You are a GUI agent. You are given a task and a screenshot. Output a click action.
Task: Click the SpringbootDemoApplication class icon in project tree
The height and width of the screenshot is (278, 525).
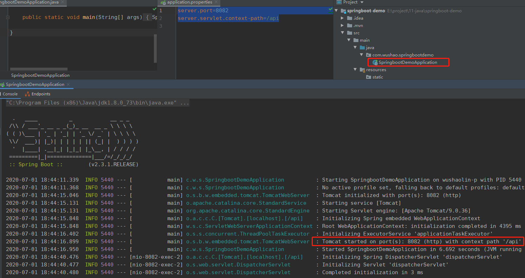(375, 62)
